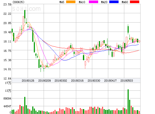Click the 13万 volume axis label
Screen dimensions: 155x114
8,91
